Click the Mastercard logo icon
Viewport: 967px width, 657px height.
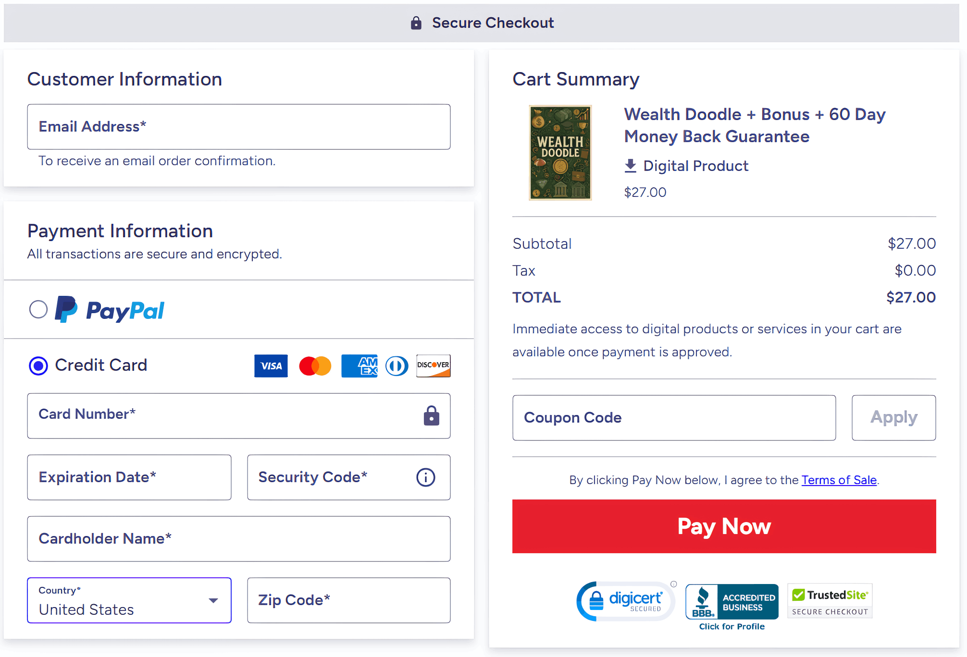tap(315, 366)
